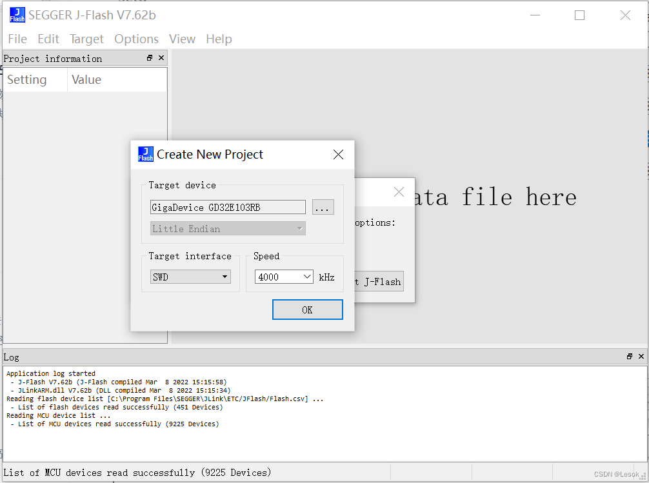Browse target devices with the ... button

(x=323, y=208)
